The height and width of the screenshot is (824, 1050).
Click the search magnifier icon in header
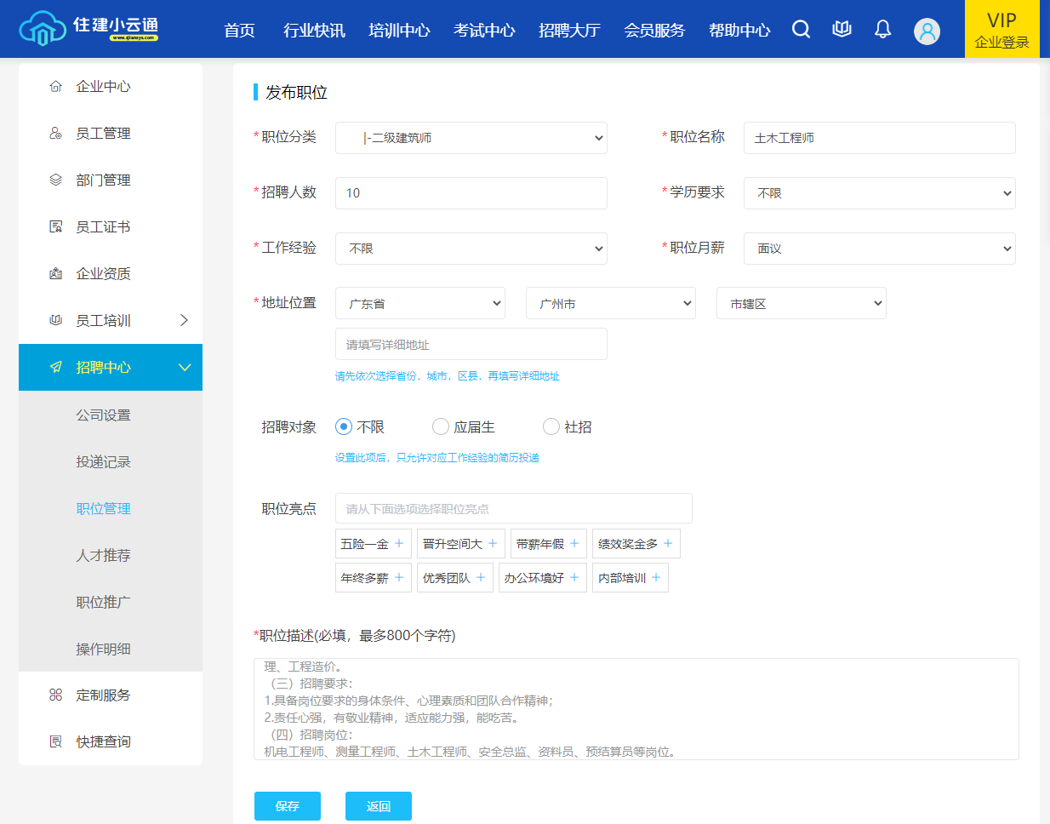coord(801,30)
